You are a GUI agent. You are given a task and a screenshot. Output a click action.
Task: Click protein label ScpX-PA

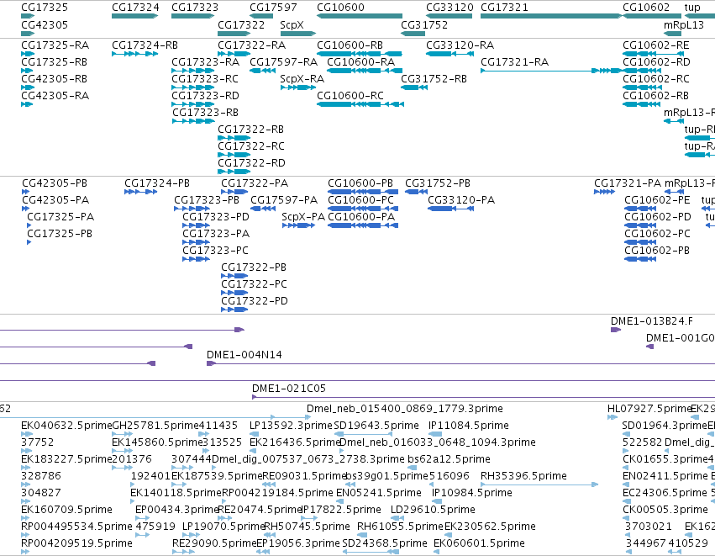click(303, 217)
